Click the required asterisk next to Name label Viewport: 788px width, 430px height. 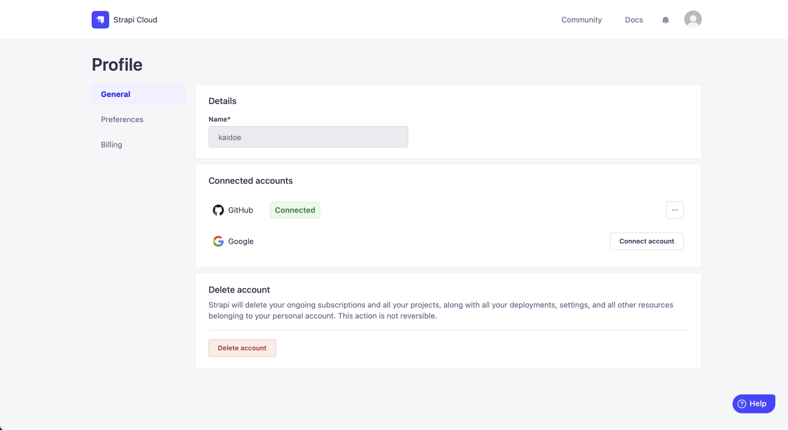click(x=228, y=118)
